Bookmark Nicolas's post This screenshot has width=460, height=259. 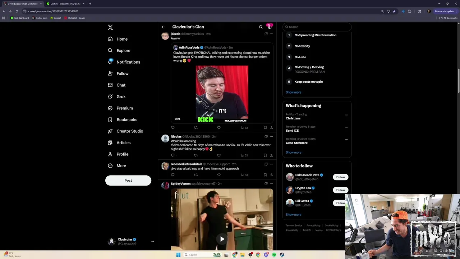pos(265,155)
